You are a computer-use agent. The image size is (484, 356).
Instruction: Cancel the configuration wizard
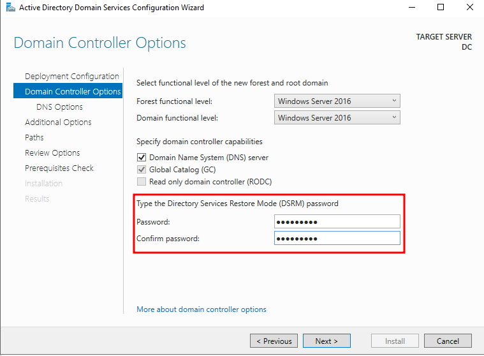click(x=448, y=341)
